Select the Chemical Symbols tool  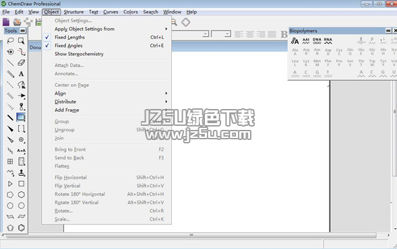(22, 139)
